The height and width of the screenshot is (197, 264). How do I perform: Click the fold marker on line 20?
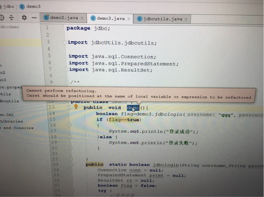pyautogui.click(x=71, y=148)
